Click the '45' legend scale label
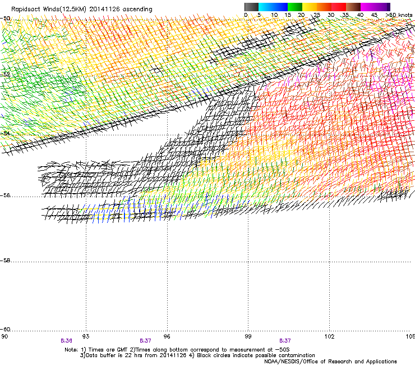 click(374, 15)
